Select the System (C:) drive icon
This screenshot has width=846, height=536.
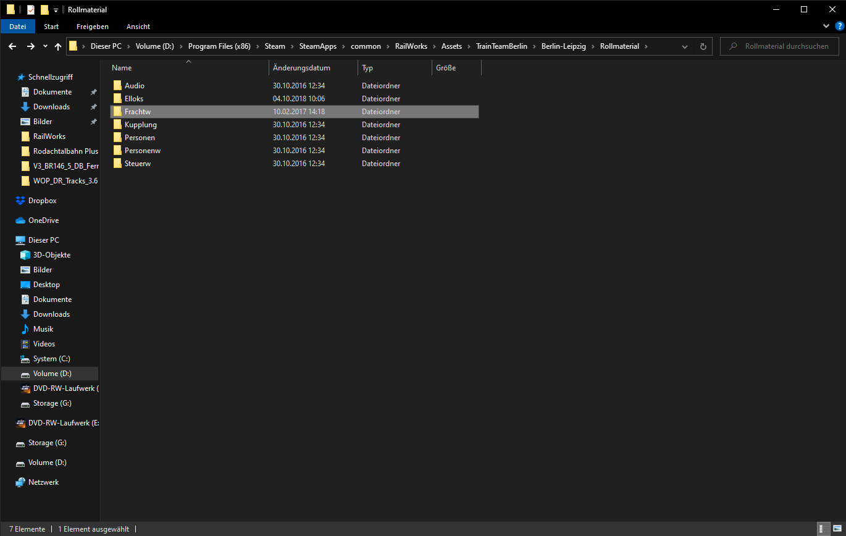tap(25, 359)
